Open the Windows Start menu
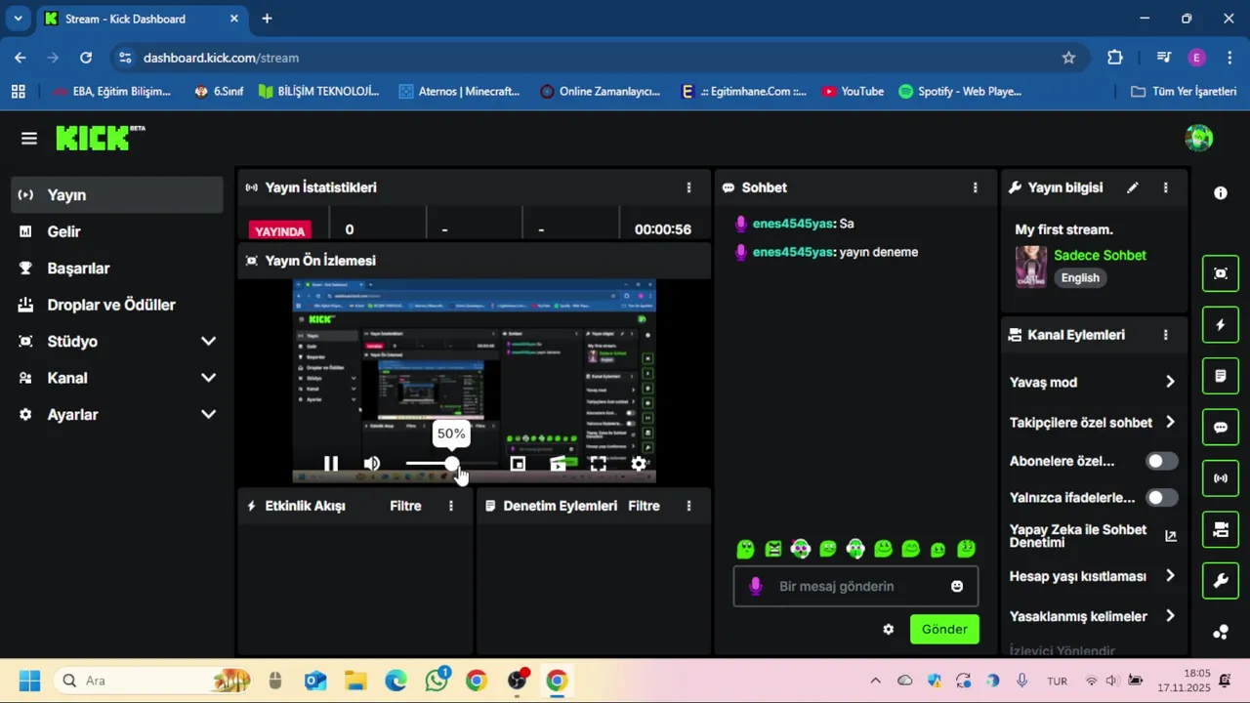The width and height of the screenshot is (1250, 703). click(29, 681)
